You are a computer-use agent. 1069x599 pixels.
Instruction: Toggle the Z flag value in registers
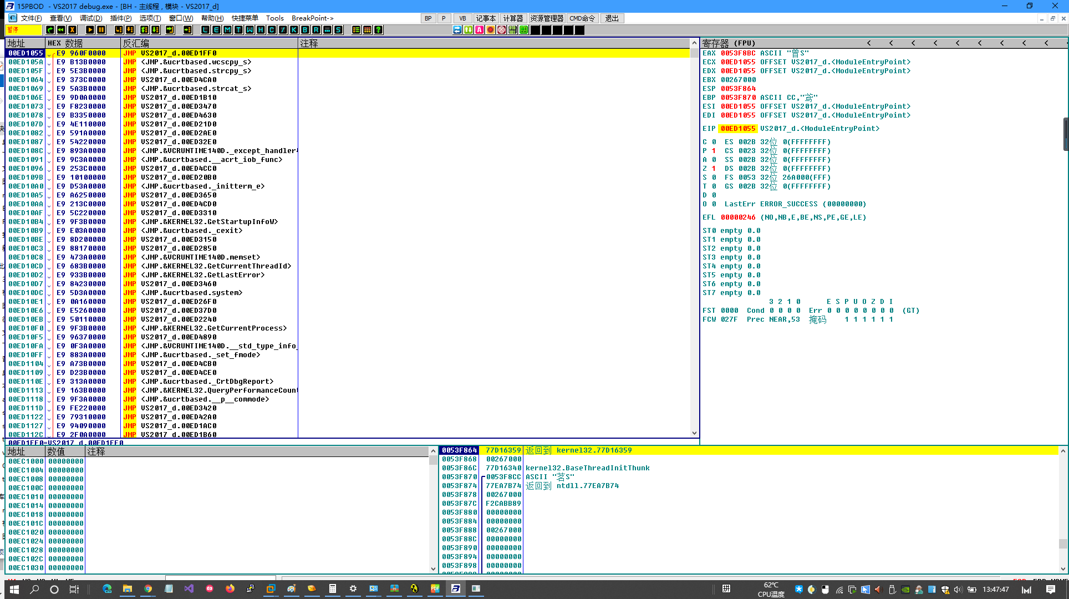[714, 169]
